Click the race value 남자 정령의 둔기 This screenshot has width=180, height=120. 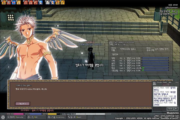(162, 49)
